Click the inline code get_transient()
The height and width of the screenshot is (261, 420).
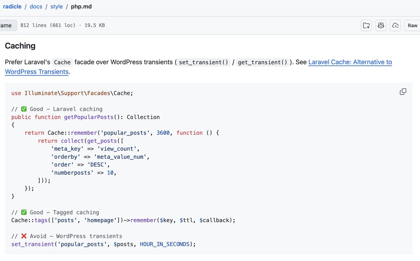pyautogui.click(x=262, y=62)
